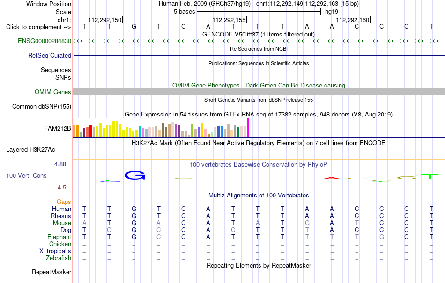
Task: Select the Zebrafish species label
Action: (59, 258)
